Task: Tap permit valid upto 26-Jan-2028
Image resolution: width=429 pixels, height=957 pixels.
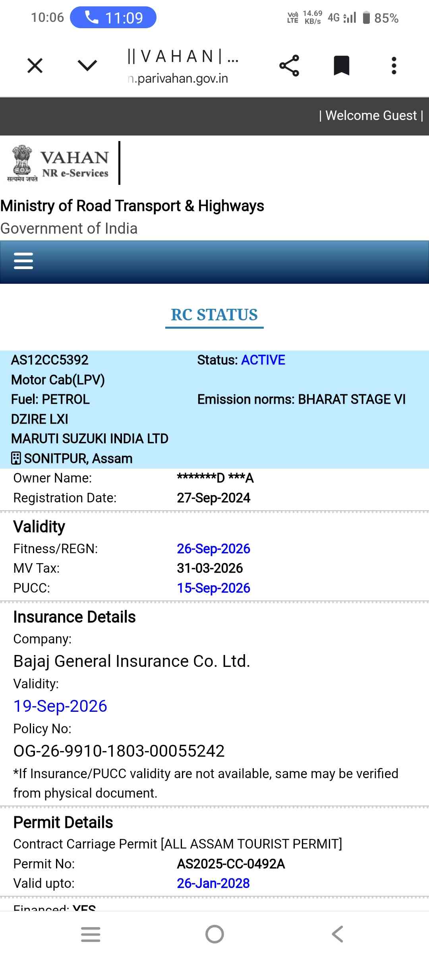Action: point(213,883)
